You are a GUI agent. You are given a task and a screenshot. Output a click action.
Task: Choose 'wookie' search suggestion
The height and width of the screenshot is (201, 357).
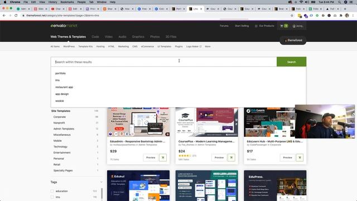pyautogui.click(x=60, y=100)
